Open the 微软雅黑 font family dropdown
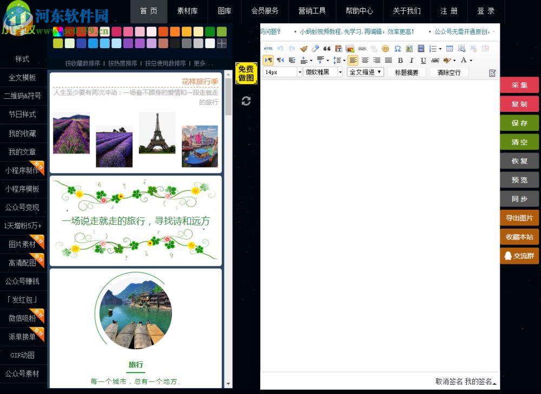 [x=323, y=71]
